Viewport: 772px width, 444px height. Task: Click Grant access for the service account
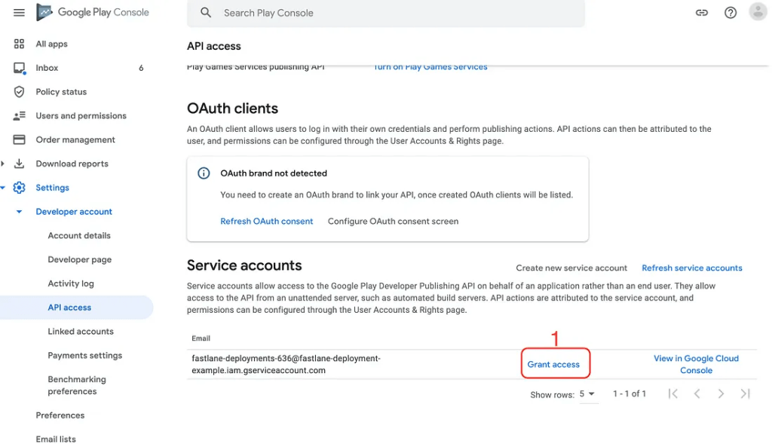[x=553, y=364]
